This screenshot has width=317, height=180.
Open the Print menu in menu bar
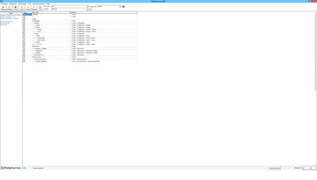pos(29,4)
